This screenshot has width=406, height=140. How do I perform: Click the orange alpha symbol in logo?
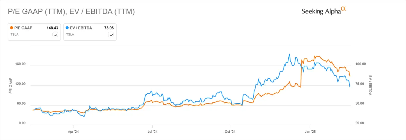tap(343, 9)
